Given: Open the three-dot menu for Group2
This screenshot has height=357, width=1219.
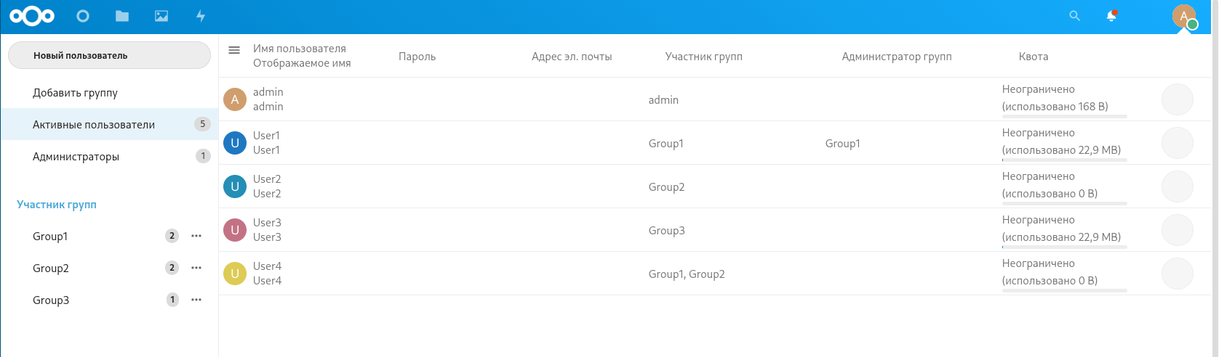Looking at the screenshot, I should 196,268.
